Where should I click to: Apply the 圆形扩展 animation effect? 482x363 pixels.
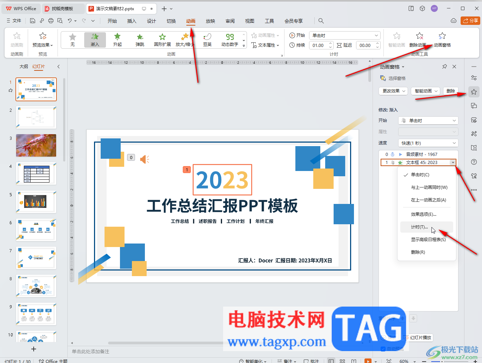162,40
